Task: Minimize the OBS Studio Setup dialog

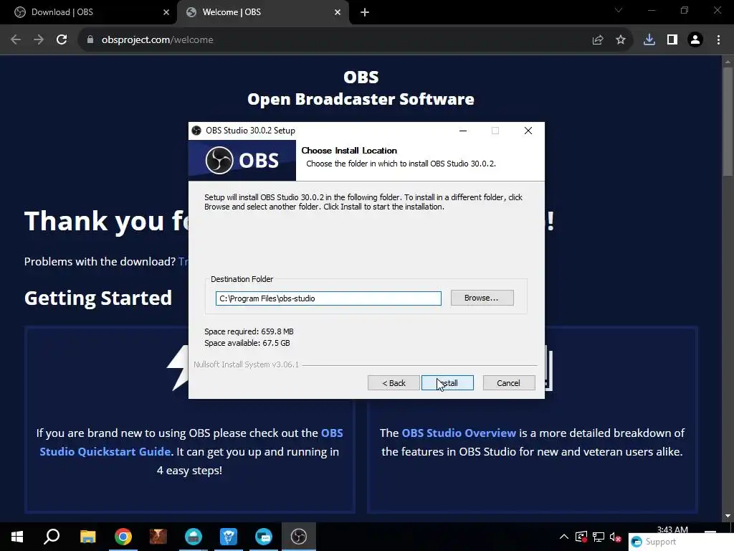Action: (x=463, y=131)
